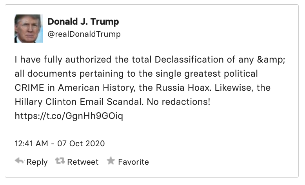Click the word "Declassification" in the tweet
Screen dimensions: 305x185
(195, 60)
